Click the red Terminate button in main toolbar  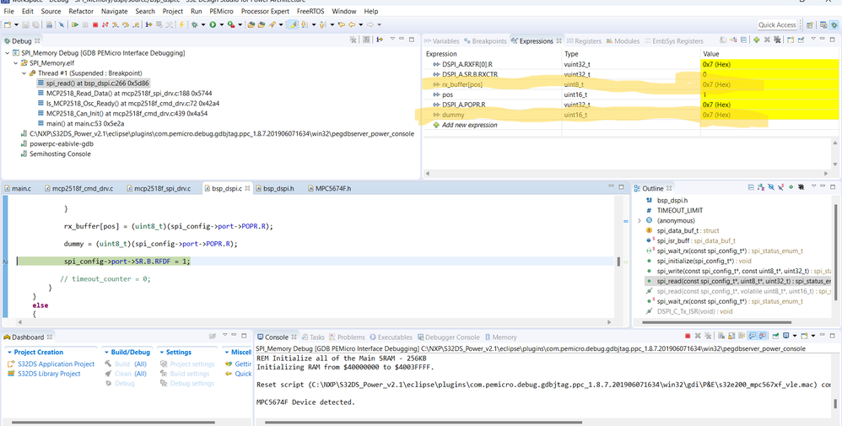95,24
